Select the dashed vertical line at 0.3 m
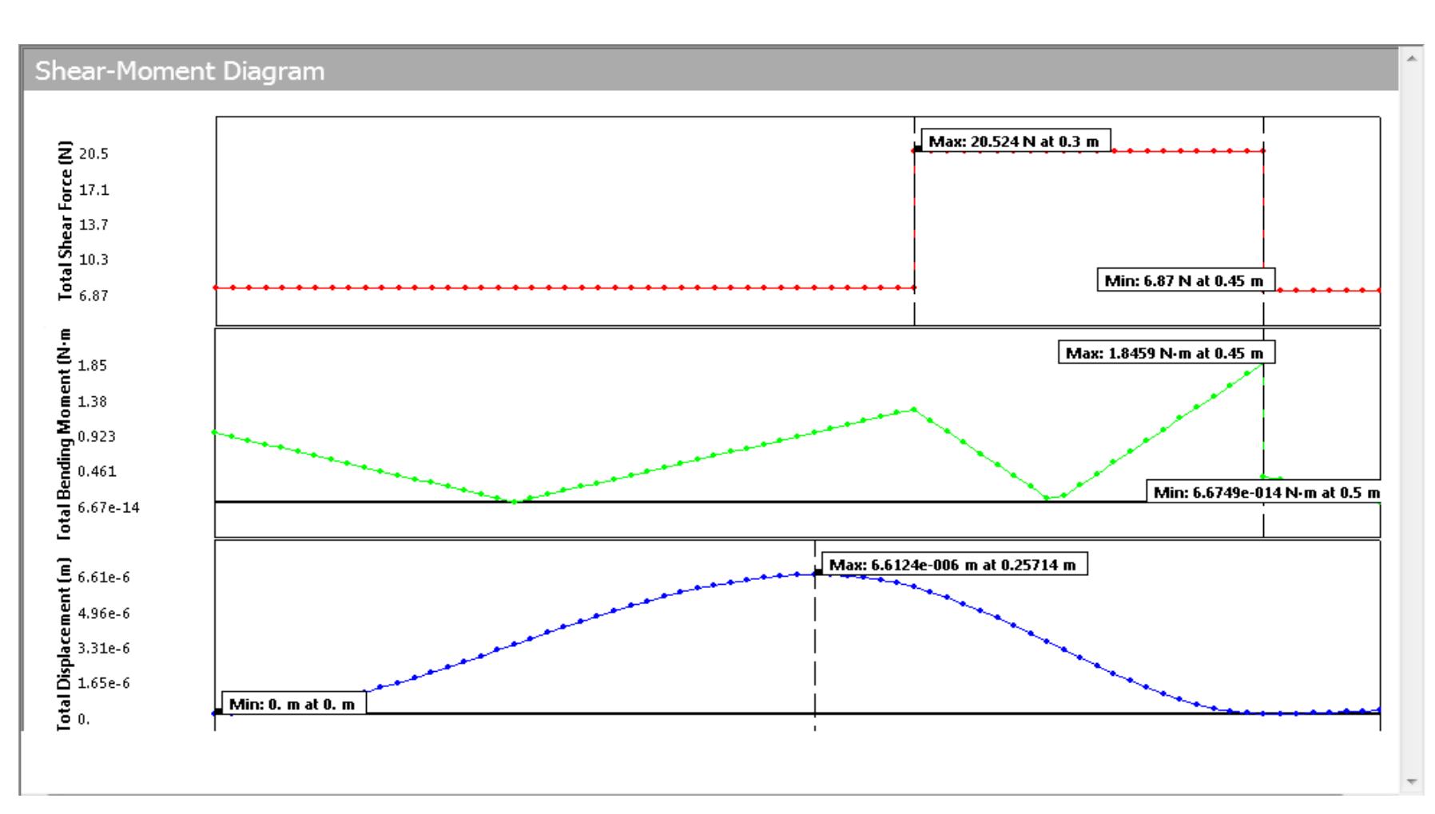Image resolution: width=1435 pixels, height=814 pixels. click(x=915, y=224)
